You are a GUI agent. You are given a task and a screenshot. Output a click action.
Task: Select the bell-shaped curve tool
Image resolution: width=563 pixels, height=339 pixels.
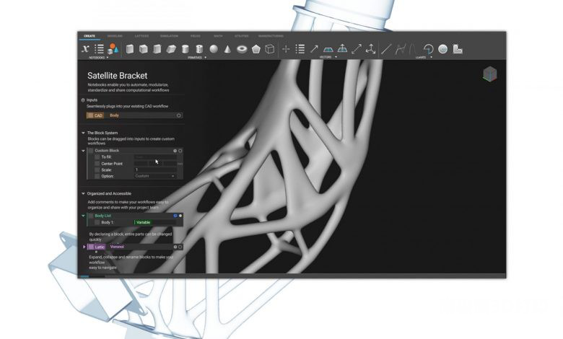[x=413, y=49]
